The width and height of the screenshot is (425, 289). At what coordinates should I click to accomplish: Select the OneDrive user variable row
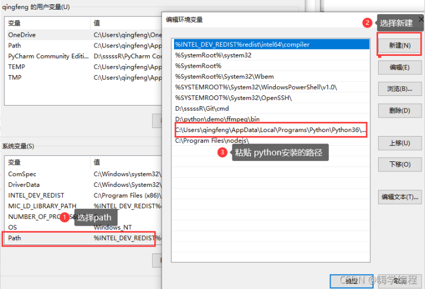pos(85,35)
